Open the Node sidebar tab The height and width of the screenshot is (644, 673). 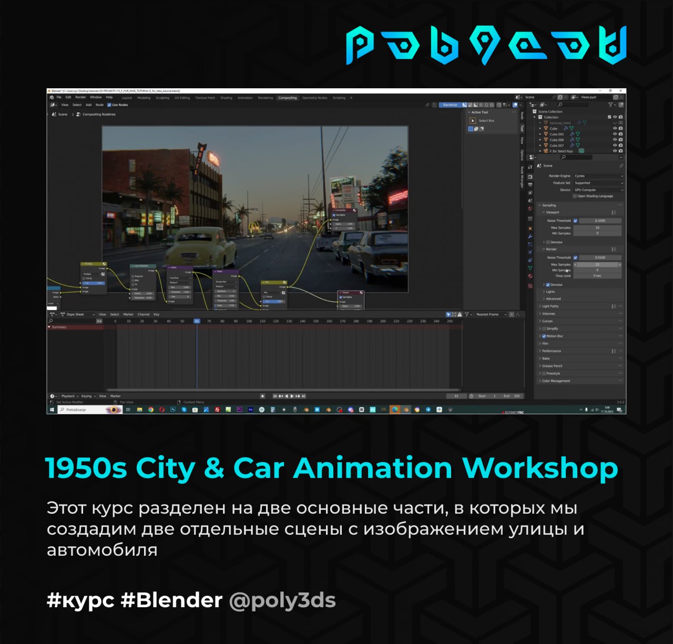coord(522,115)
